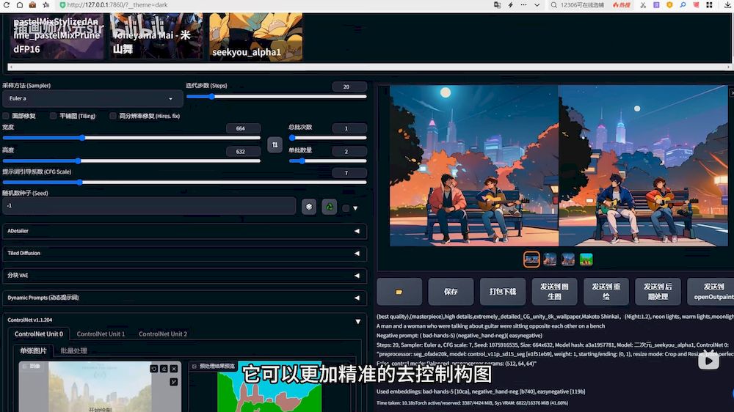
Task: Click the green recycle seed reuse icon
Action: click(x=329, y=207)
